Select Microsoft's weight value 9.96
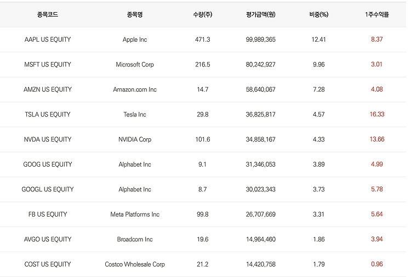Screen dimensions: 411x277 (x=319, y=65)
